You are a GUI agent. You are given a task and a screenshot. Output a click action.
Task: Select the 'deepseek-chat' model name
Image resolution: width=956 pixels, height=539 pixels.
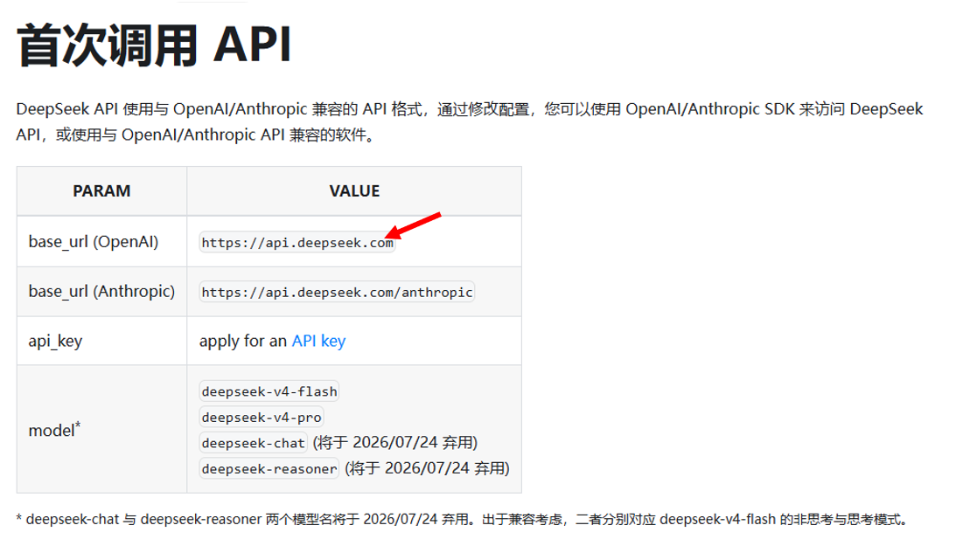click(253, 443)
